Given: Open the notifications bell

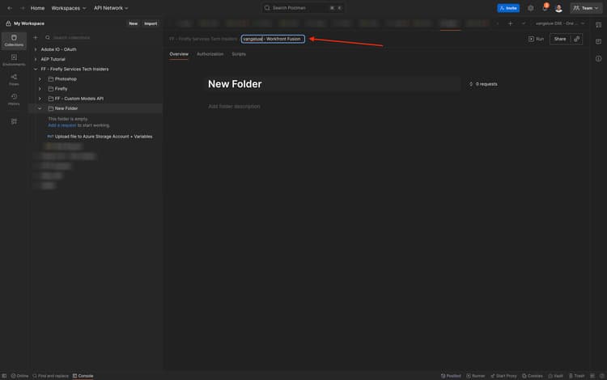Looking at the screenshot, I should coord(545,8).
